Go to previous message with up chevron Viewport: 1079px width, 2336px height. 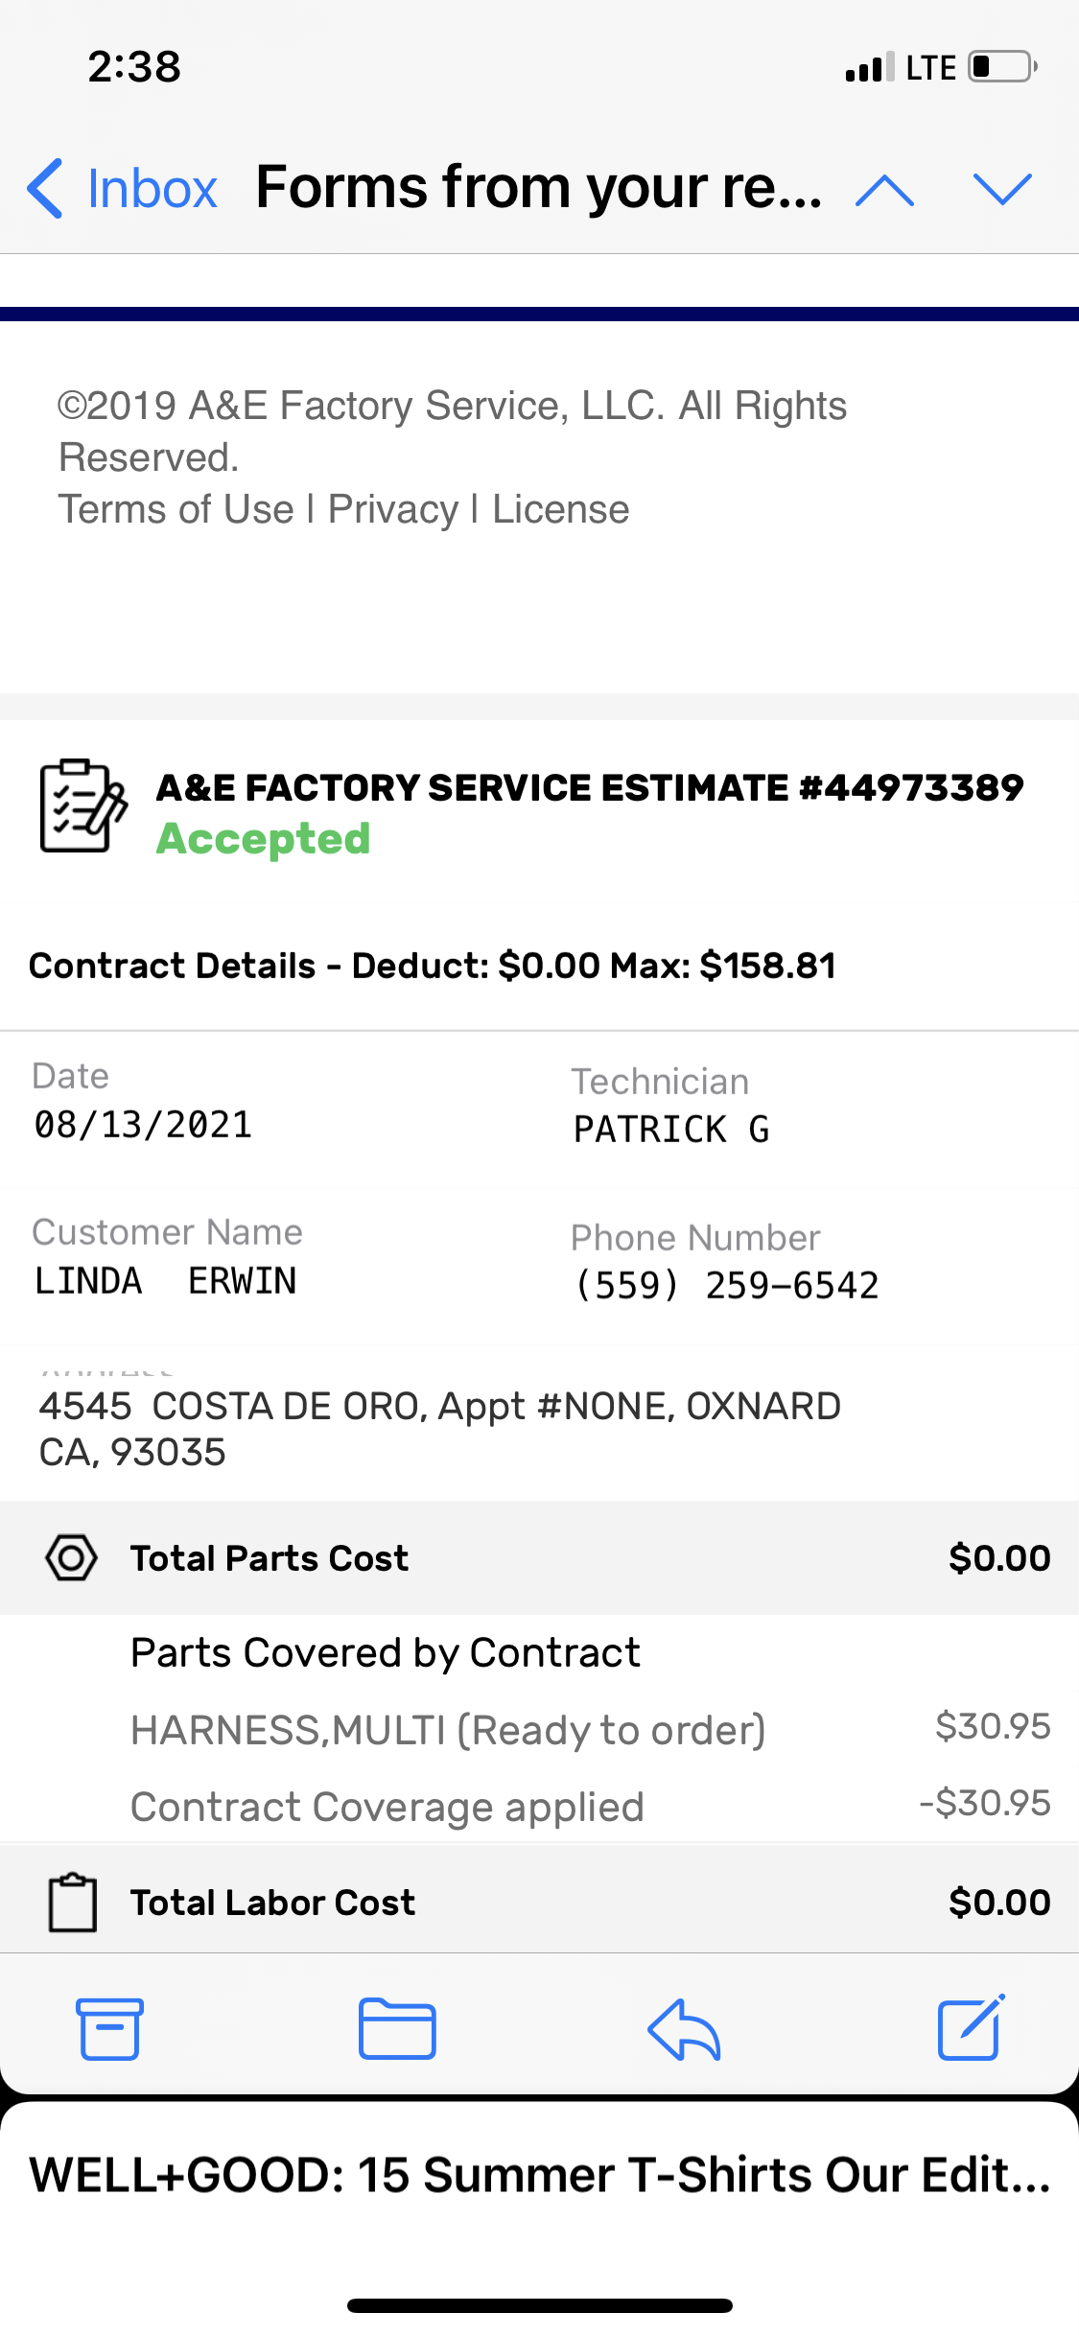[884, 189]
